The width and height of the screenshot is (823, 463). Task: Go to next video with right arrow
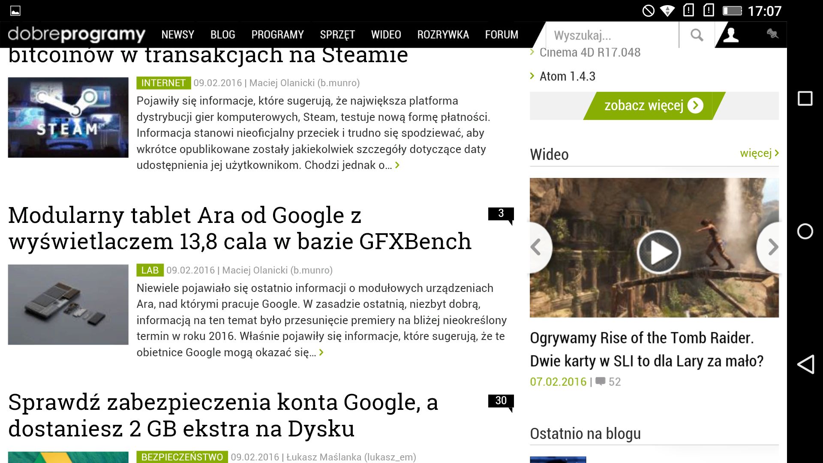772,247
